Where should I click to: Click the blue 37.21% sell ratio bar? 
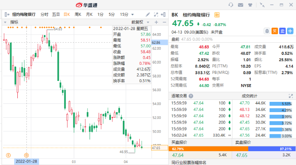tap(272, 149)
